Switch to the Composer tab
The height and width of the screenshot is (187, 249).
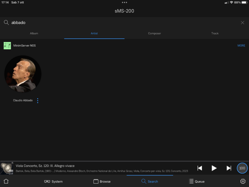pyautogui.click(x=154, y=33)
